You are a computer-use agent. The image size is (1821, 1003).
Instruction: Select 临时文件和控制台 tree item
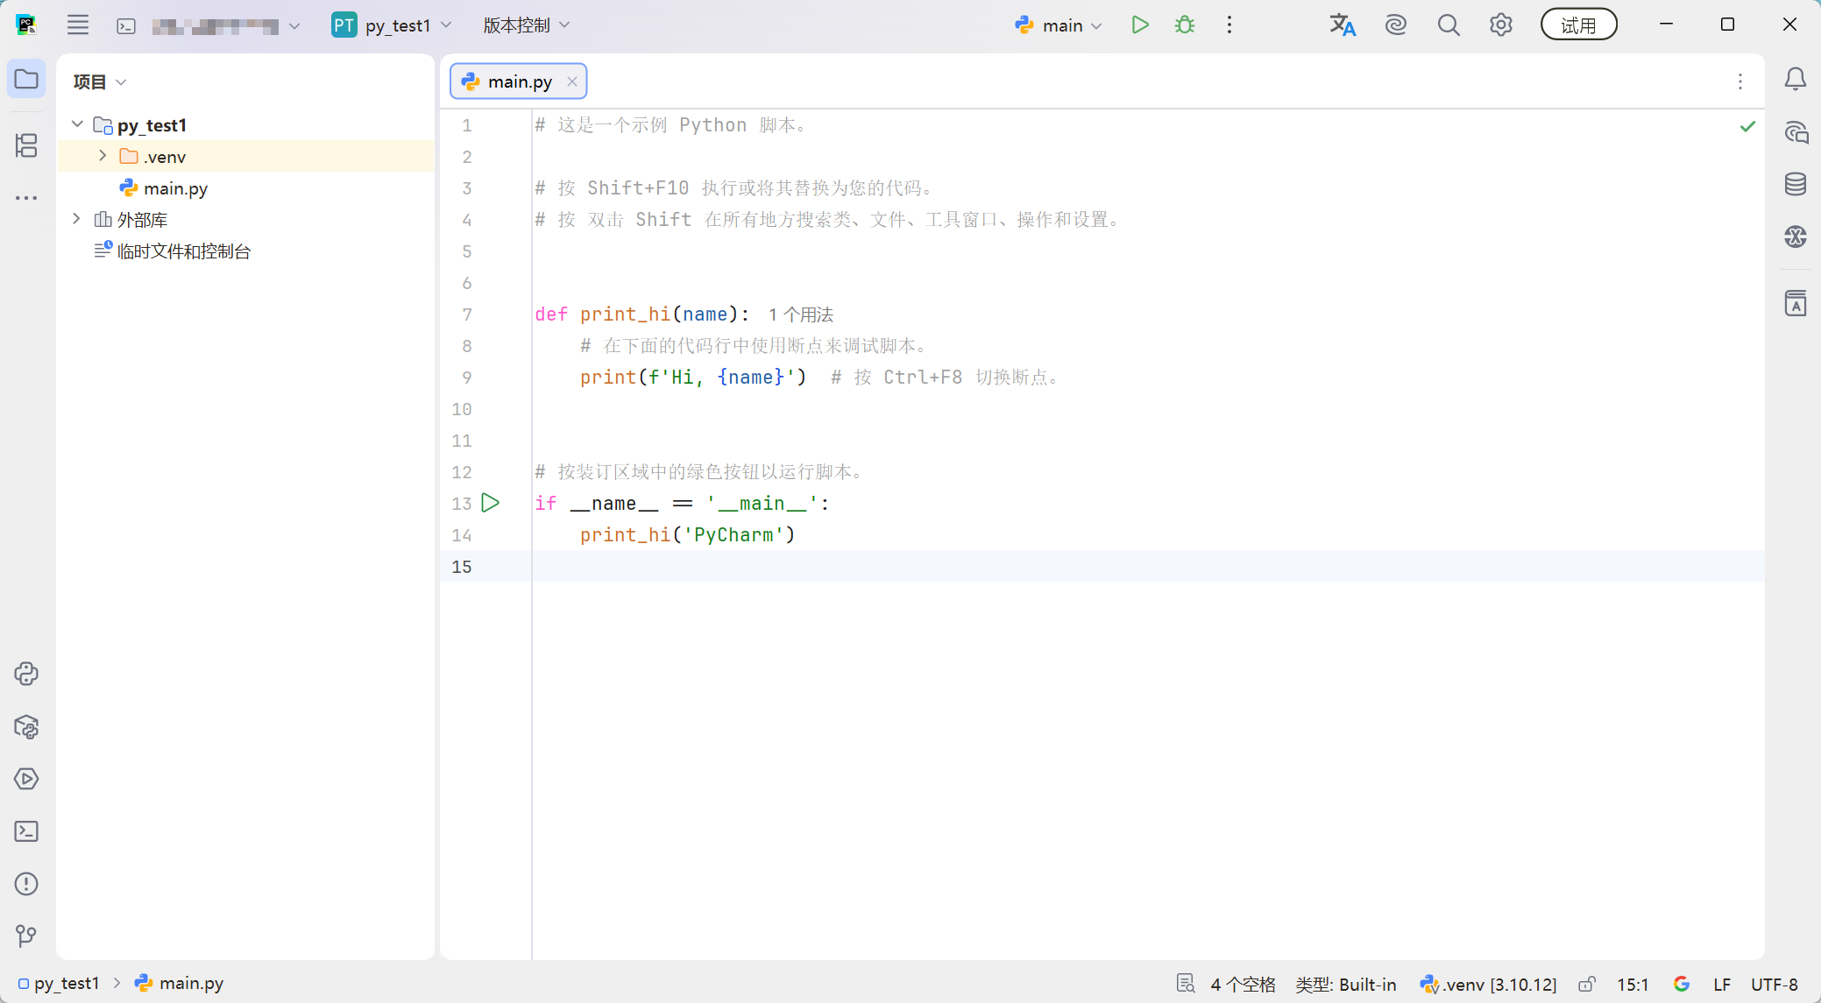(173, 251)
